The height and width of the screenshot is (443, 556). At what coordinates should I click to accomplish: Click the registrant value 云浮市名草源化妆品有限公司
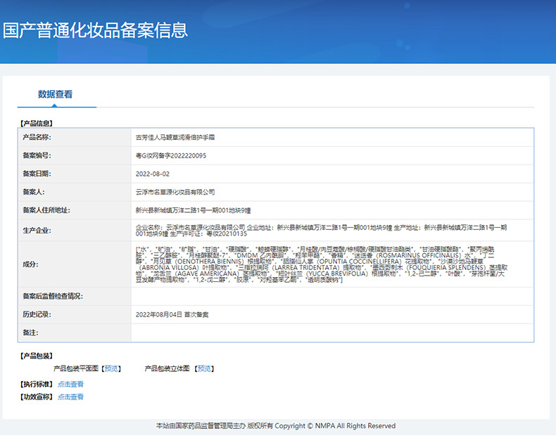click(175, 192)
